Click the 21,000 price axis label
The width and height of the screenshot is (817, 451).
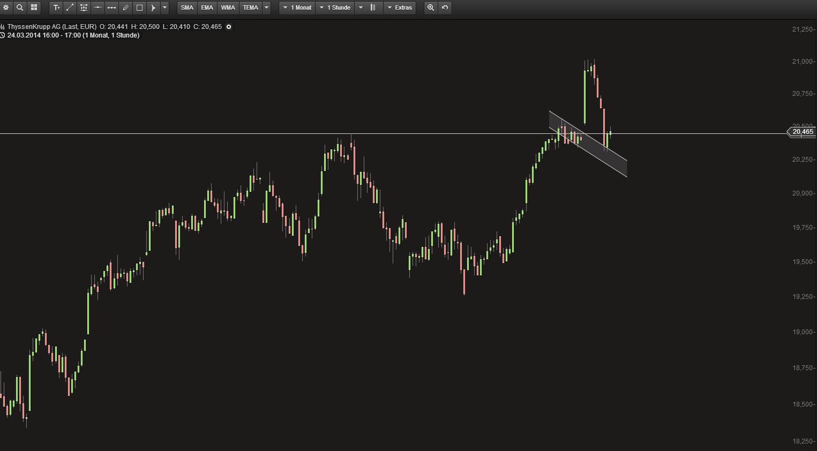[804, 62]
